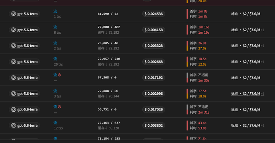Click the 标准 · $2 / $7.6/M pricing in the $0.024536 row
Viewport: 275px width, 143px height.
point(246,14)
